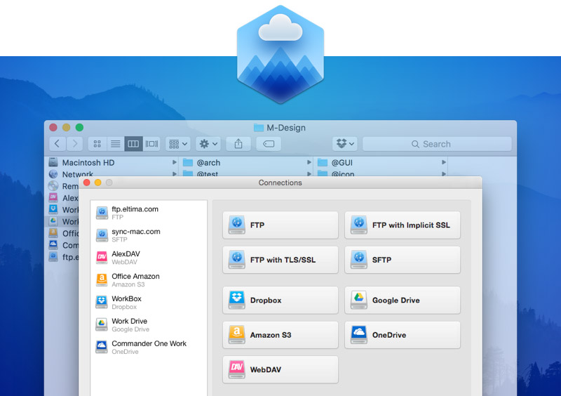Screen dimensions: 561x396
Task: Click the Edit Tags button in Finder toolbar
Action: point(269,144)
